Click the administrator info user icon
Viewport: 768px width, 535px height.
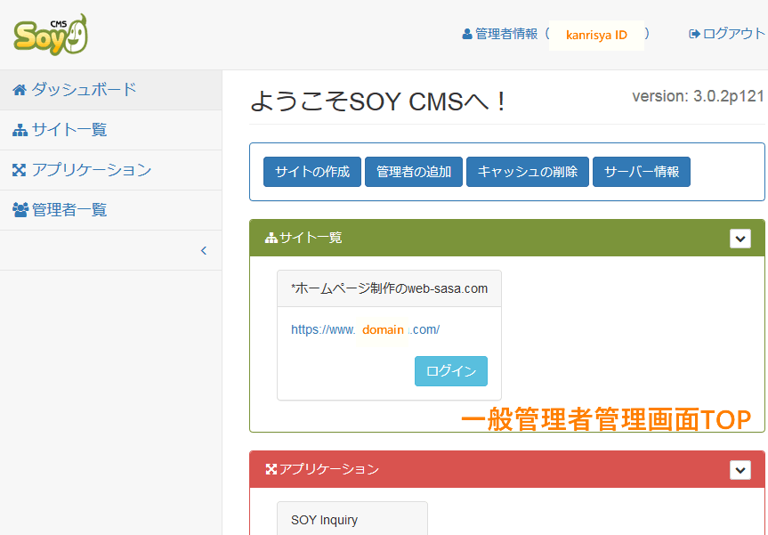[x=467, y=34]
